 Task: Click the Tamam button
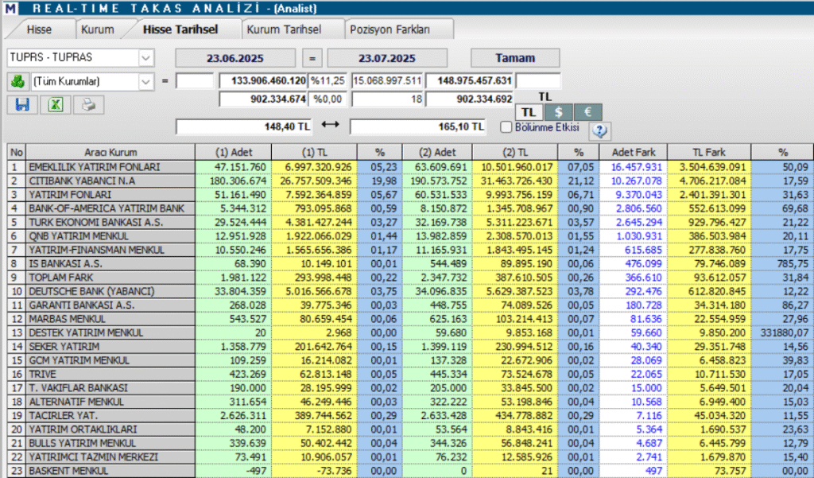pos(515,58)
